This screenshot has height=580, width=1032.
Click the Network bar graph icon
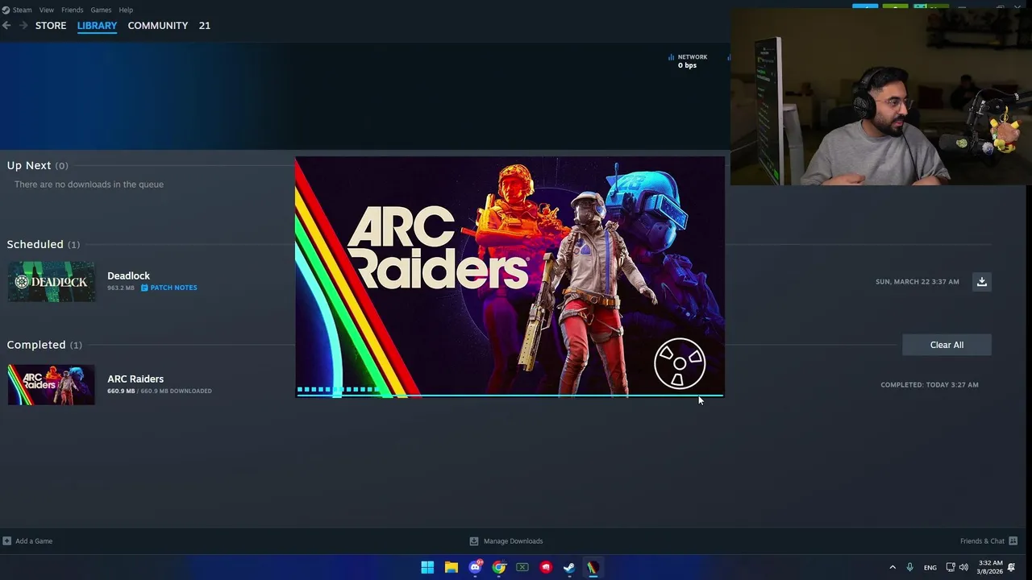[x=671, y=57]
